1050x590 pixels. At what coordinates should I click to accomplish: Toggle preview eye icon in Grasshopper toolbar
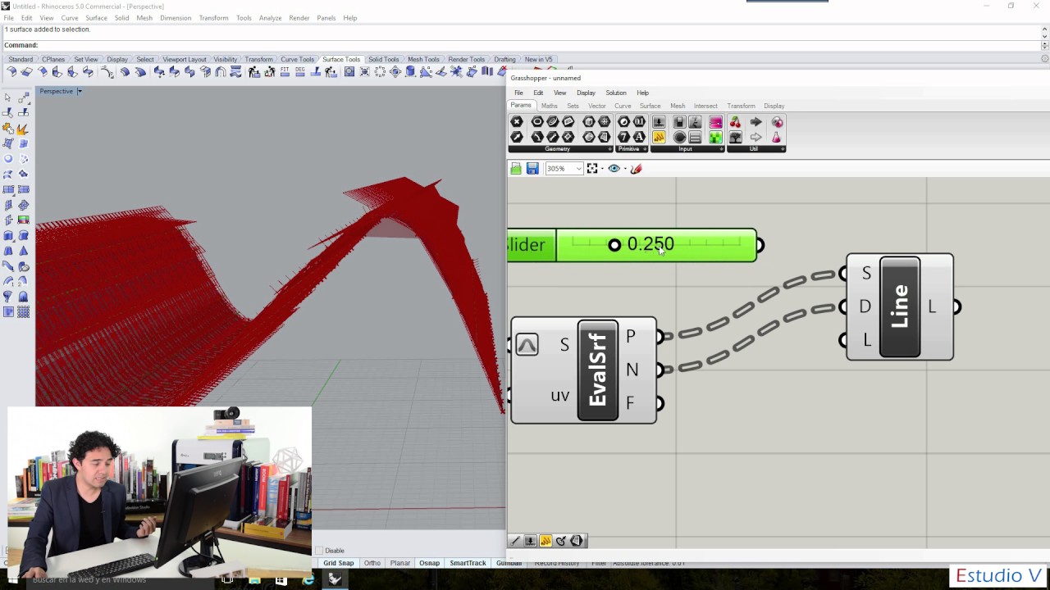point(614,169)
